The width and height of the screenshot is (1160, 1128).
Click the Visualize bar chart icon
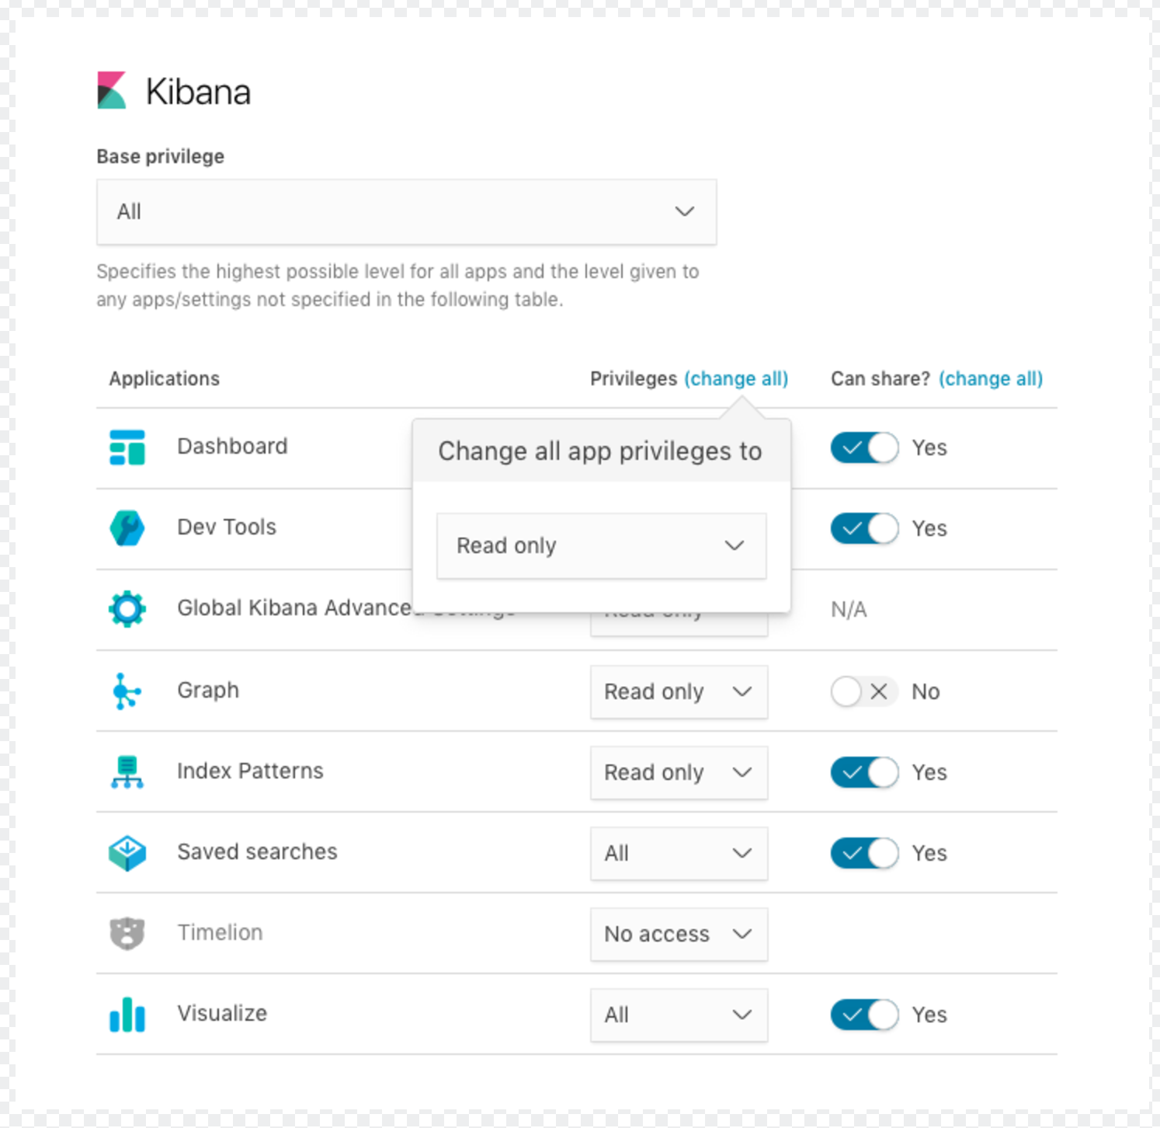tap(127, 1015)
